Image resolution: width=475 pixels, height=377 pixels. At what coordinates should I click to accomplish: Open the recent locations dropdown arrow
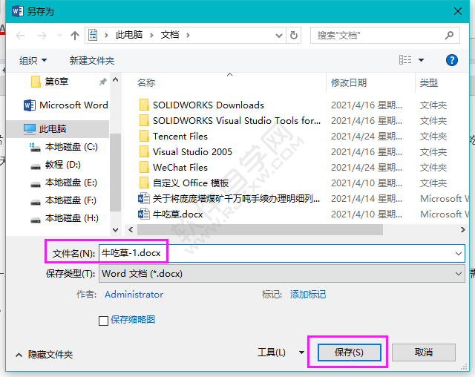(59, 36)
